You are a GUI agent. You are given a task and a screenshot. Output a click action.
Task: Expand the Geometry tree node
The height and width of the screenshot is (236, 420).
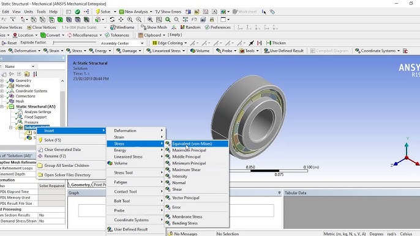(x=2, y=81)
